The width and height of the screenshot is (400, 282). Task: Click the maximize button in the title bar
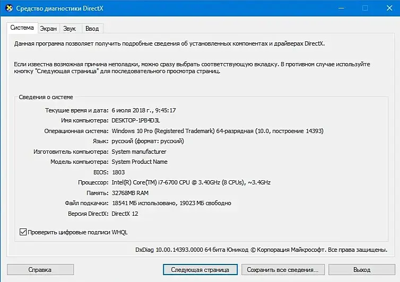point(365,8)
